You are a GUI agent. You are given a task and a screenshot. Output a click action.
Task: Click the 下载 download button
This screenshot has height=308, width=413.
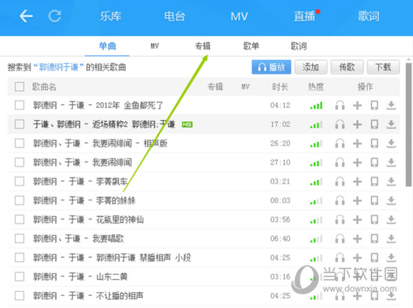pos(383,67)
